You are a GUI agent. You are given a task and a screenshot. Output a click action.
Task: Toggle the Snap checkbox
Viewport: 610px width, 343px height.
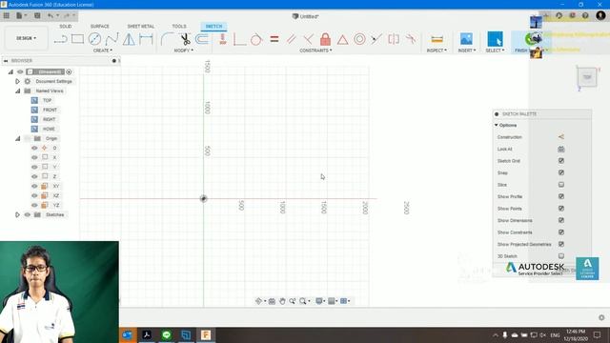point(561,172)
